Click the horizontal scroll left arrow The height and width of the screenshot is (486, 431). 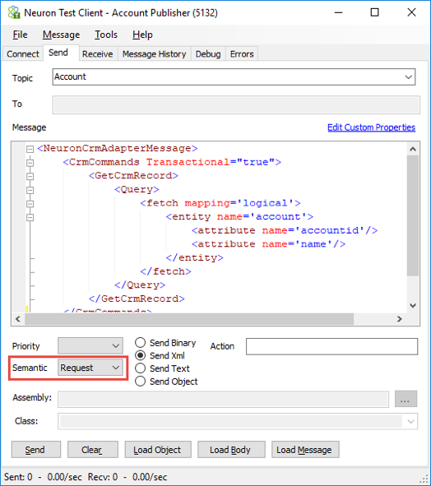(x=17, y=319)
